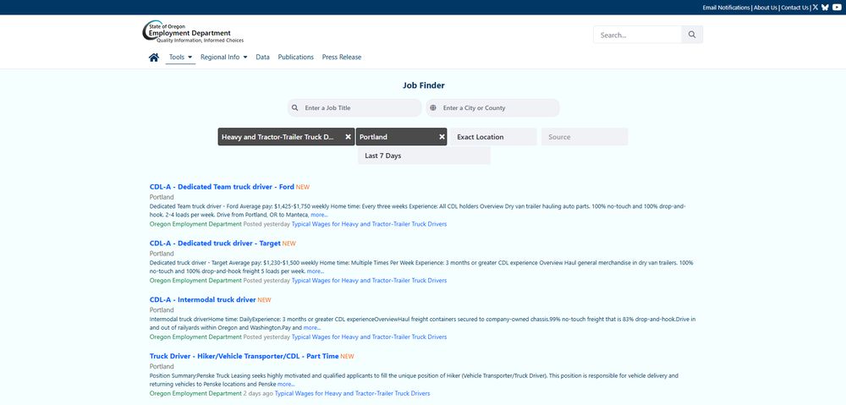Viewport: 846px width, 405px height.
Task: Click the Email Notifications link
Action: click(x=726, y=8)
